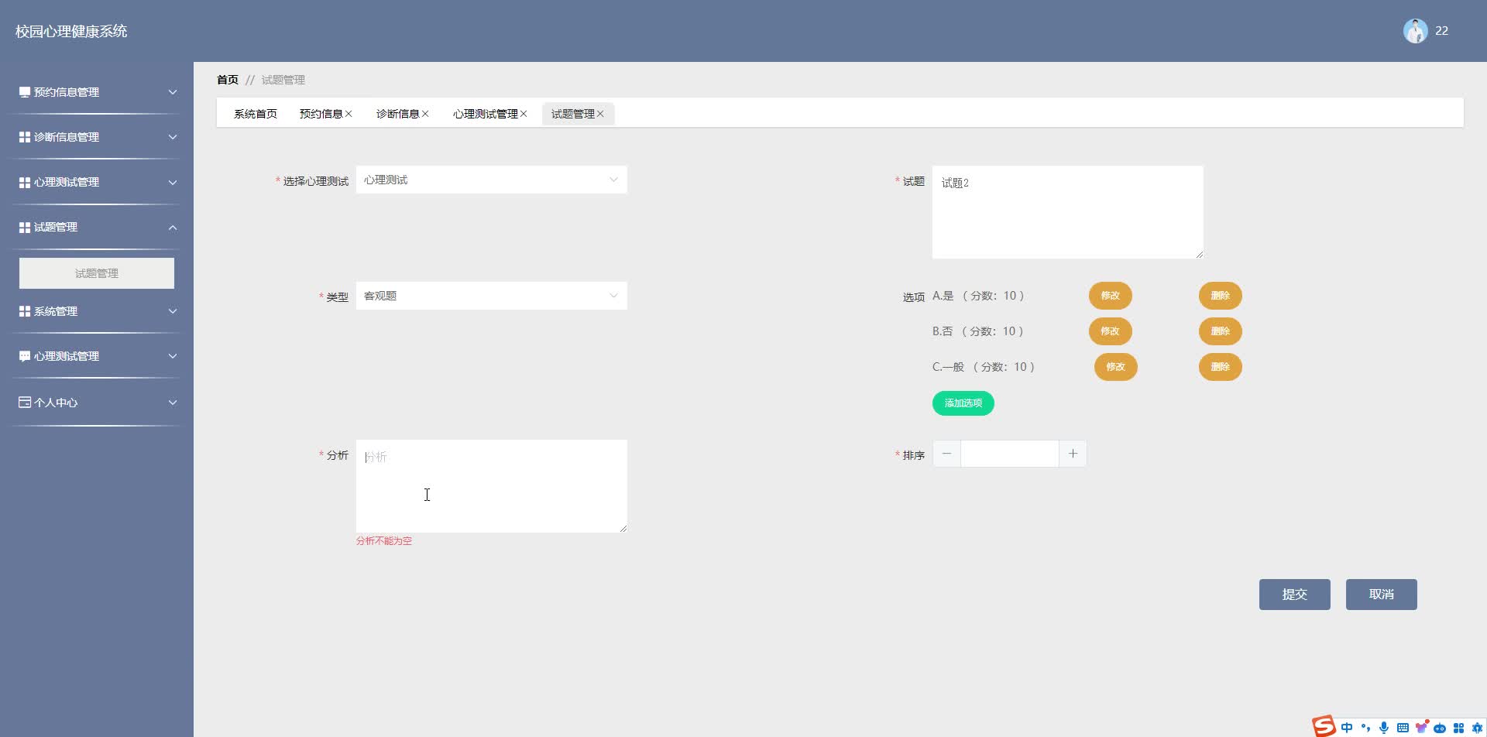Image resolution: width=1487 pixels, height=737 pixels.
Task: Click the 排序 number input field
Action: (1009, 454)
